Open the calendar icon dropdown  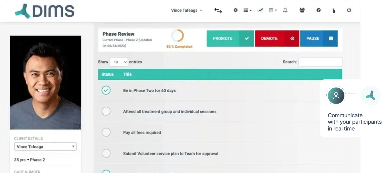click(273, 10)
